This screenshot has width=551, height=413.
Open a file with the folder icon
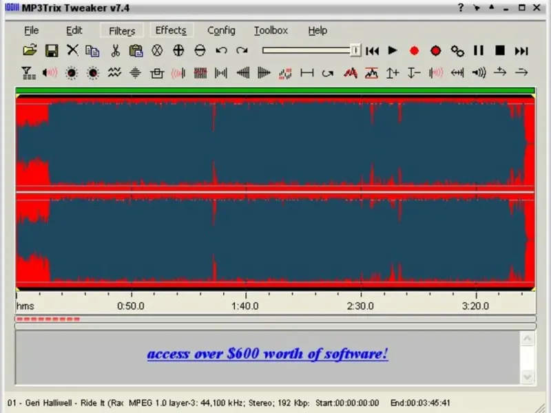30,50
